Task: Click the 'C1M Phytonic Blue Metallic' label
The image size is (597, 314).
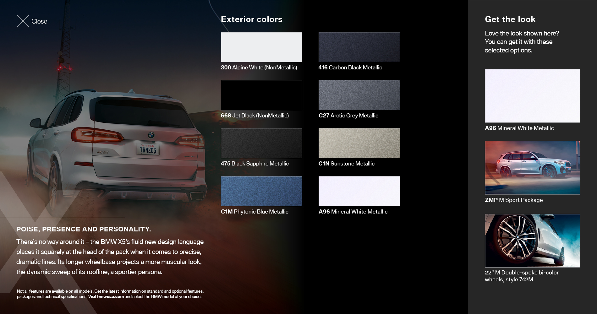Action: click(x=255, y=212)
